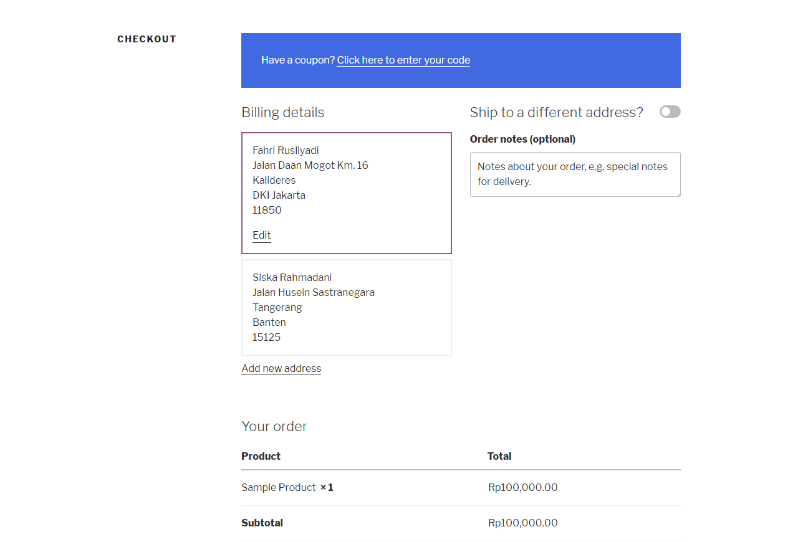Screen dimensions: 798x542
Task: Click the Order notes (optional) label
Action: coord(522,140)
